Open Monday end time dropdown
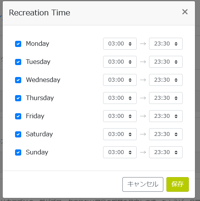 click(166, 44)
